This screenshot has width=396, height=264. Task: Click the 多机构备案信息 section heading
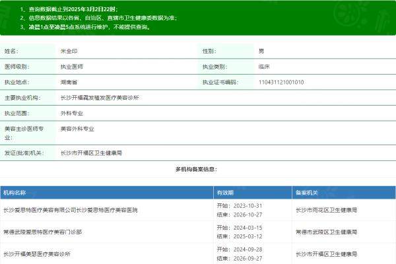pyautogui.click(x=196, y=170)
